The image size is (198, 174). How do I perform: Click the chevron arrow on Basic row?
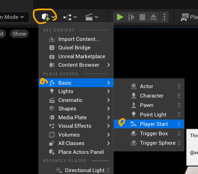pyautogui.click(x=108, y=83)
